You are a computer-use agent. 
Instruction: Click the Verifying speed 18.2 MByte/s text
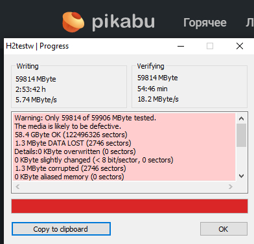158,99
